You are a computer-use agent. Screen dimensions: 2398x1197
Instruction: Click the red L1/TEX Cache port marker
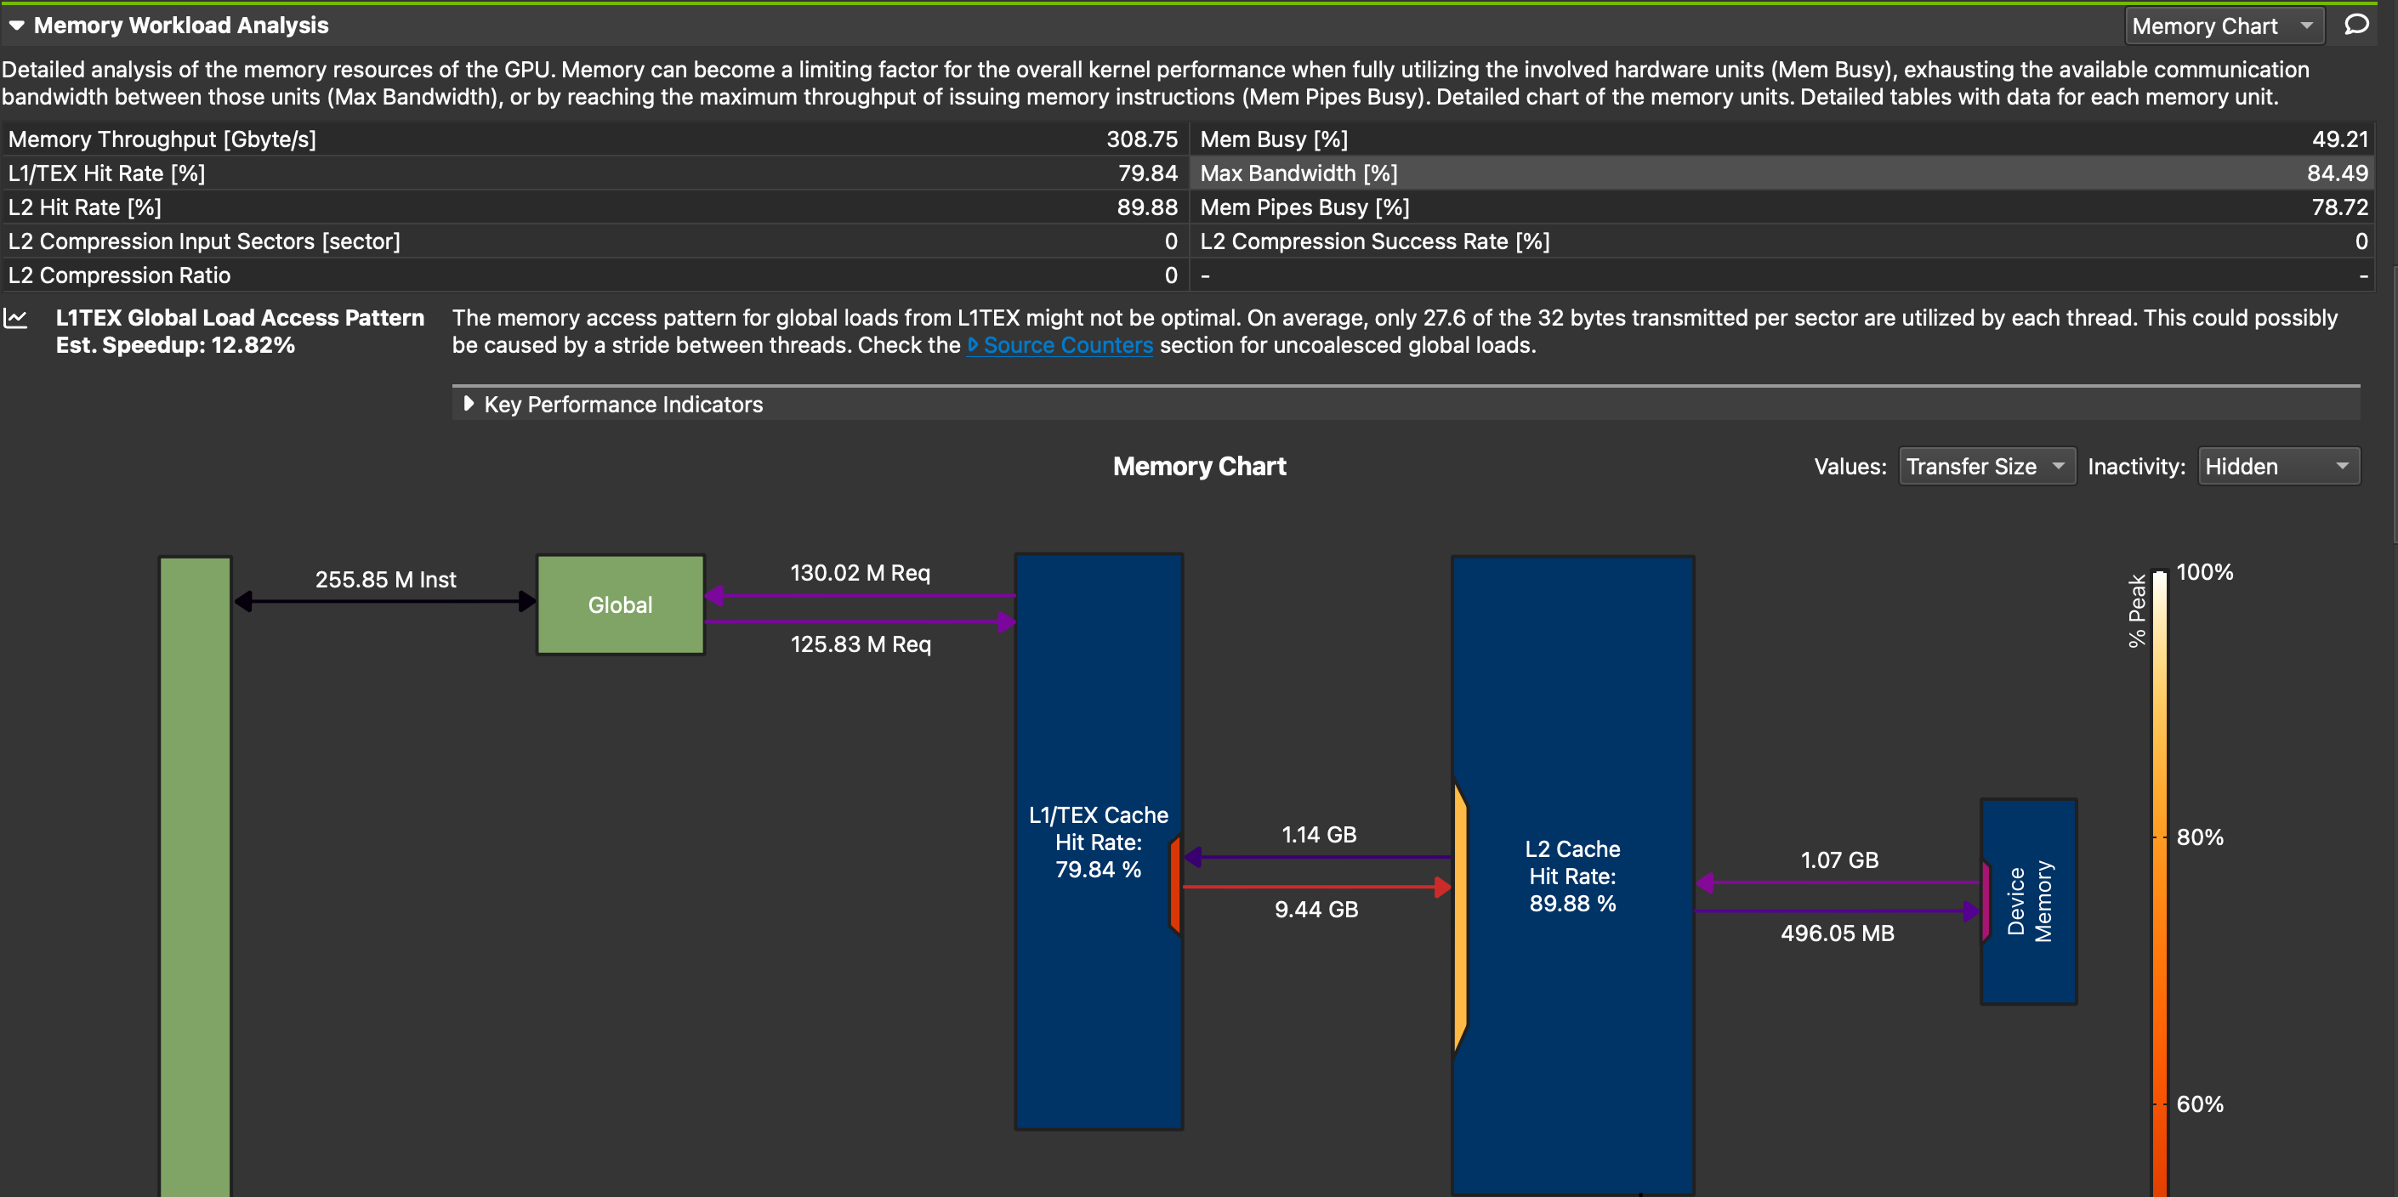(1175, 884)
